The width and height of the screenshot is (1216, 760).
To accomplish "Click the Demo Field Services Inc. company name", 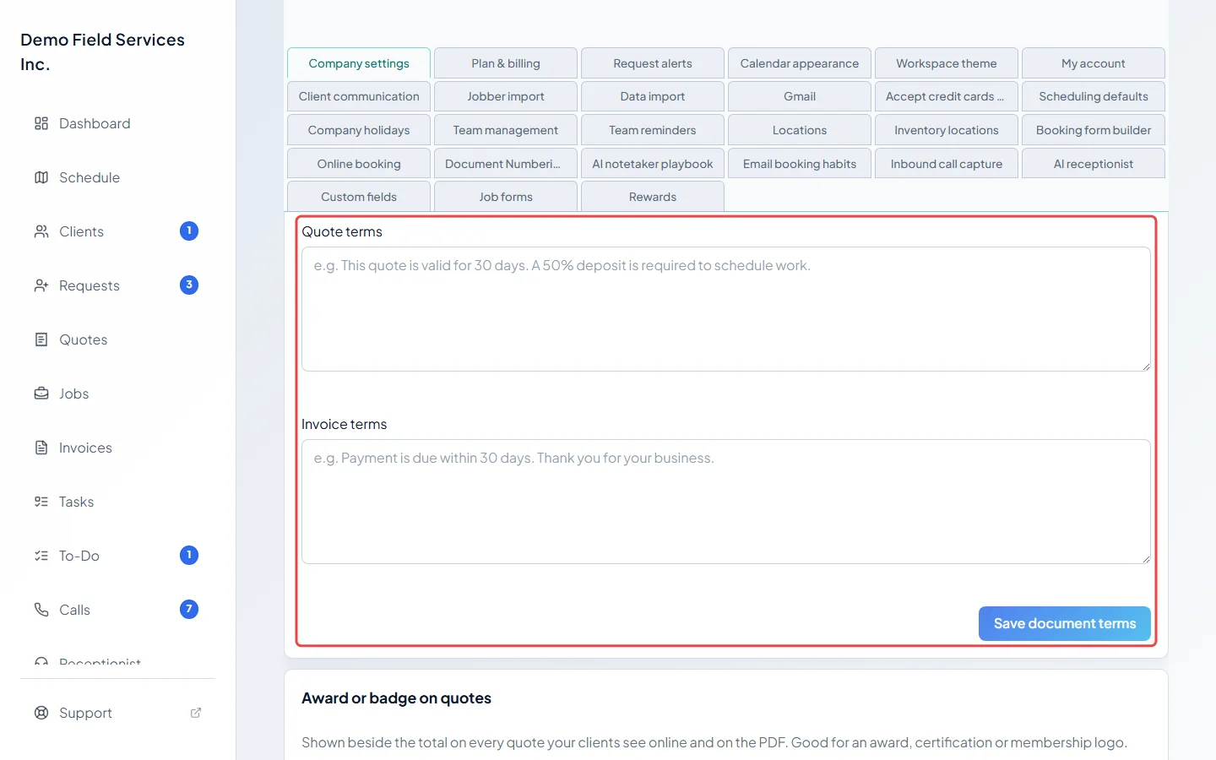I will [102, 52].
